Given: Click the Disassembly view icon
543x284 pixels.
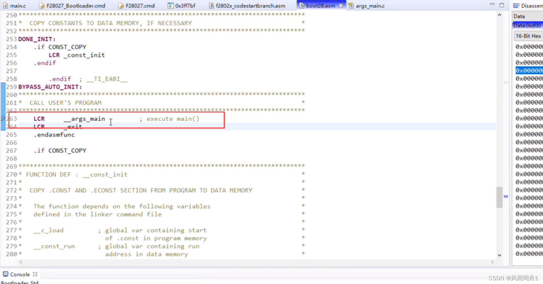Looking at the screenshot, I should 516,6.
